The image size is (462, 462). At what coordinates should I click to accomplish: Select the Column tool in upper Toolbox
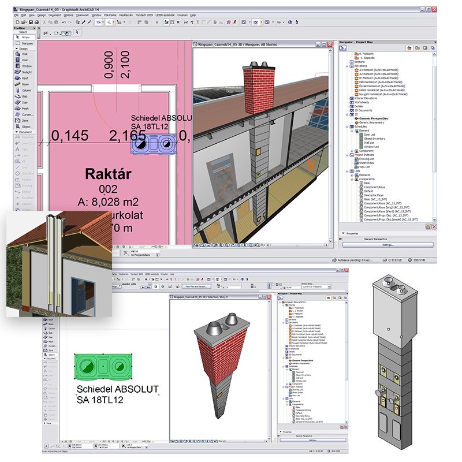[24, 91]
